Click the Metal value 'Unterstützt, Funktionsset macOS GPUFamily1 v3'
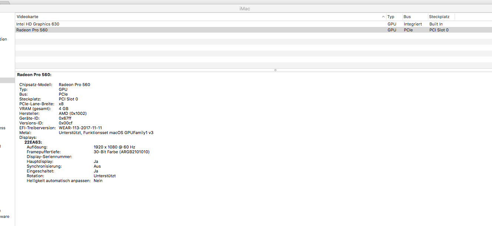 (x=106, y=133)
